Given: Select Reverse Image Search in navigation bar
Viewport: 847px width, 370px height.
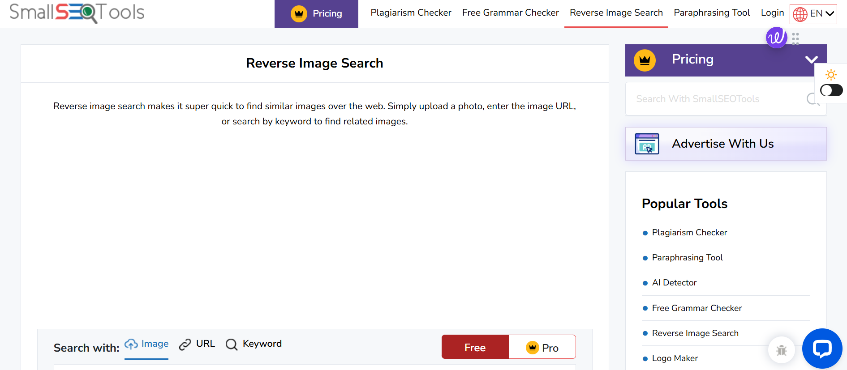Looking at the screenshot, I should [x=616, y=13].
